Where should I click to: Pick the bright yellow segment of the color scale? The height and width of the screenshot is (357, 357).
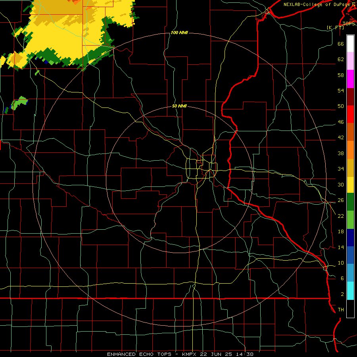[350, 185]
